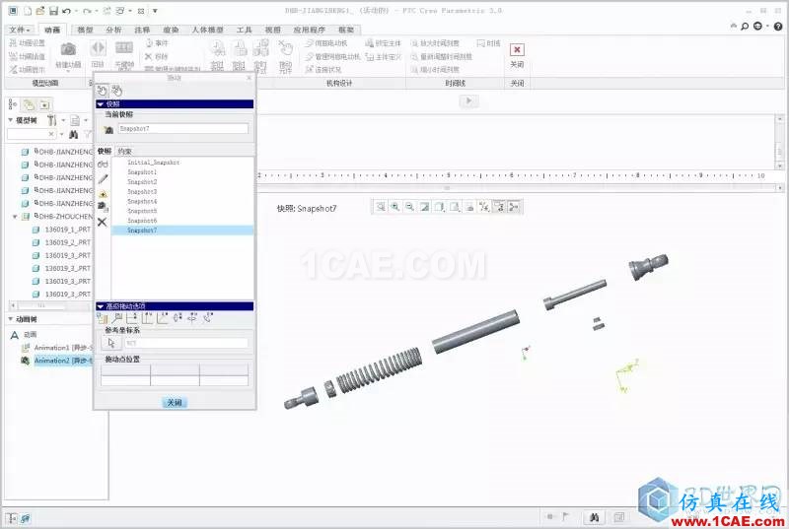The height and width of the screenshot is (529, 789).
Task: Click the pencil icon beside snapshot list
Action: 103,179
